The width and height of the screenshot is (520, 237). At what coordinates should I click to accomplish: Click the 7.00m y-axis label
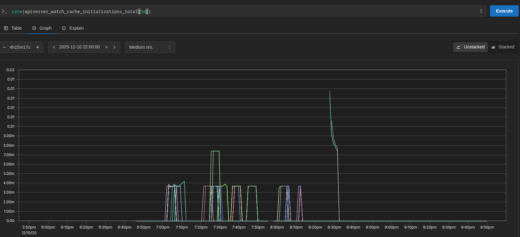(x=9, y=155)
